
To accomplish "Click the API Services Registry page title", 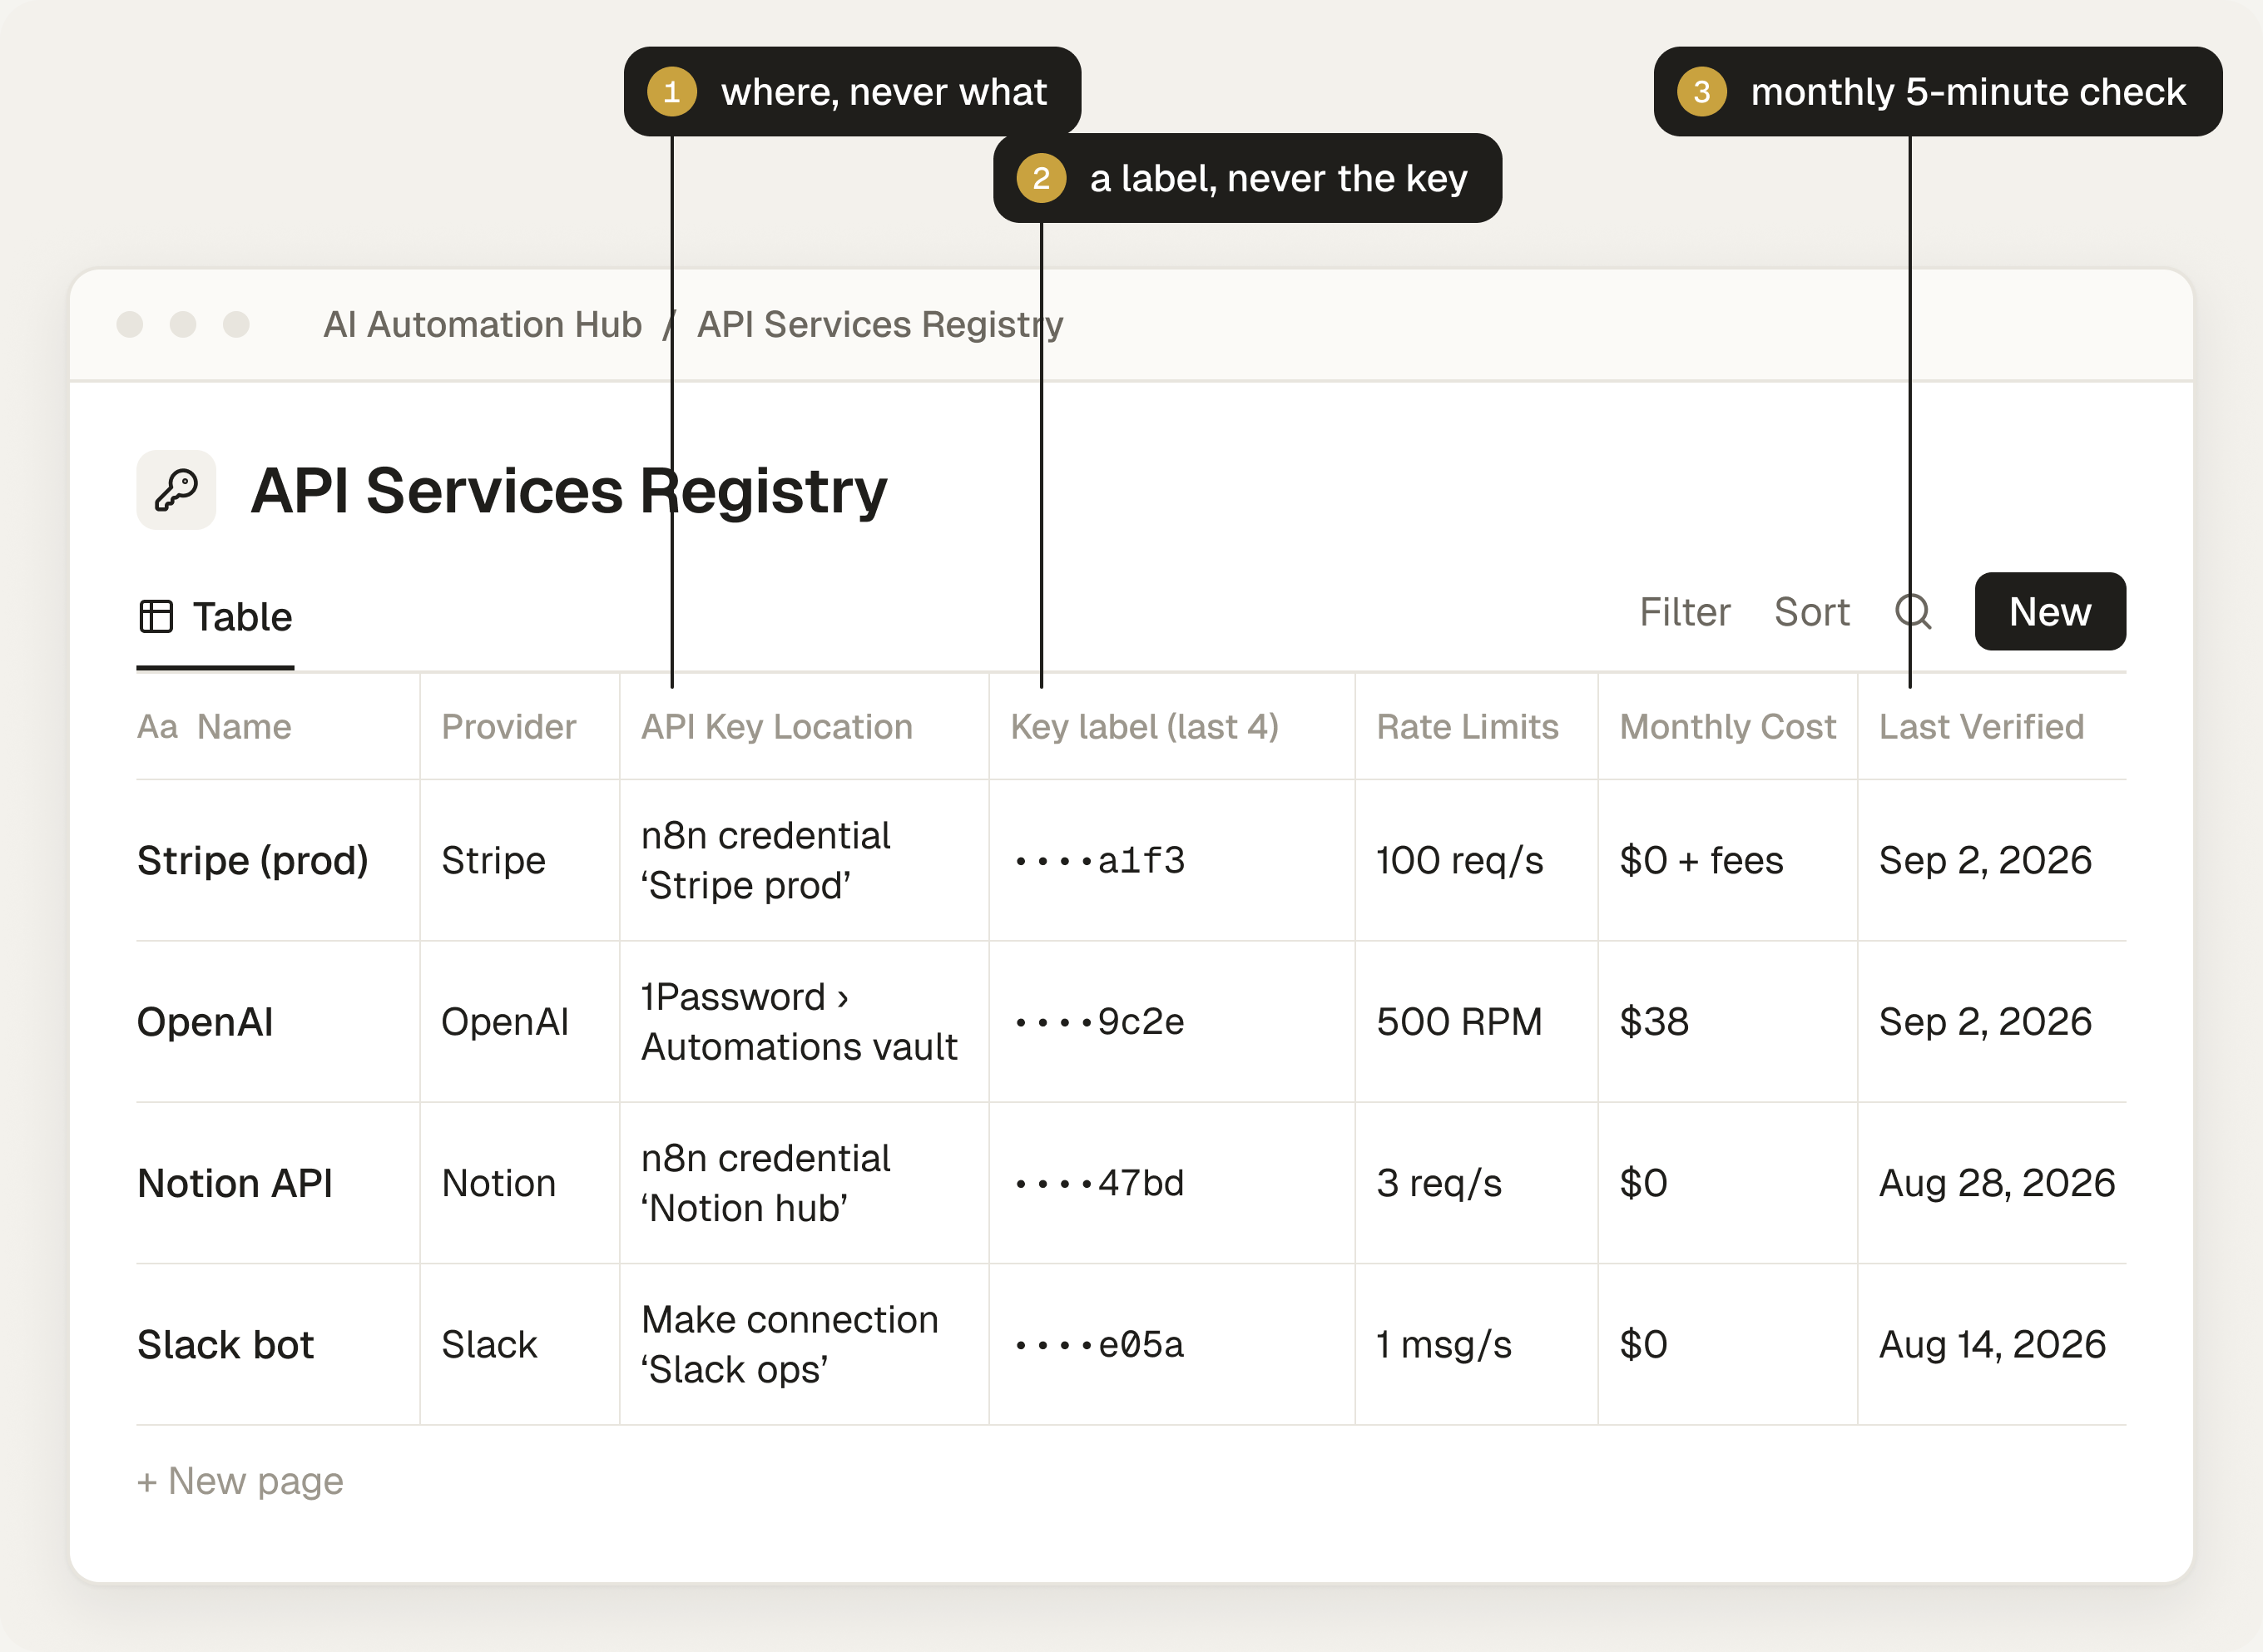I will pos(569,491).
